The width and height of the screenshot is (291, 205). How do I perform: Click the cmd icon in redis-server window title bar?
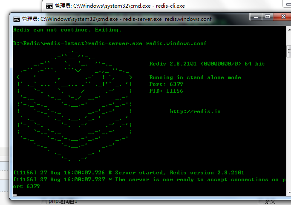tap(16, 19)
